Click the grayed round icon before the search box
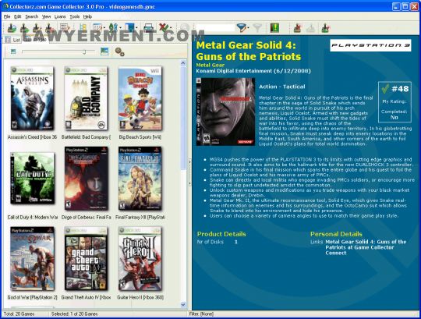 point(185,27)
